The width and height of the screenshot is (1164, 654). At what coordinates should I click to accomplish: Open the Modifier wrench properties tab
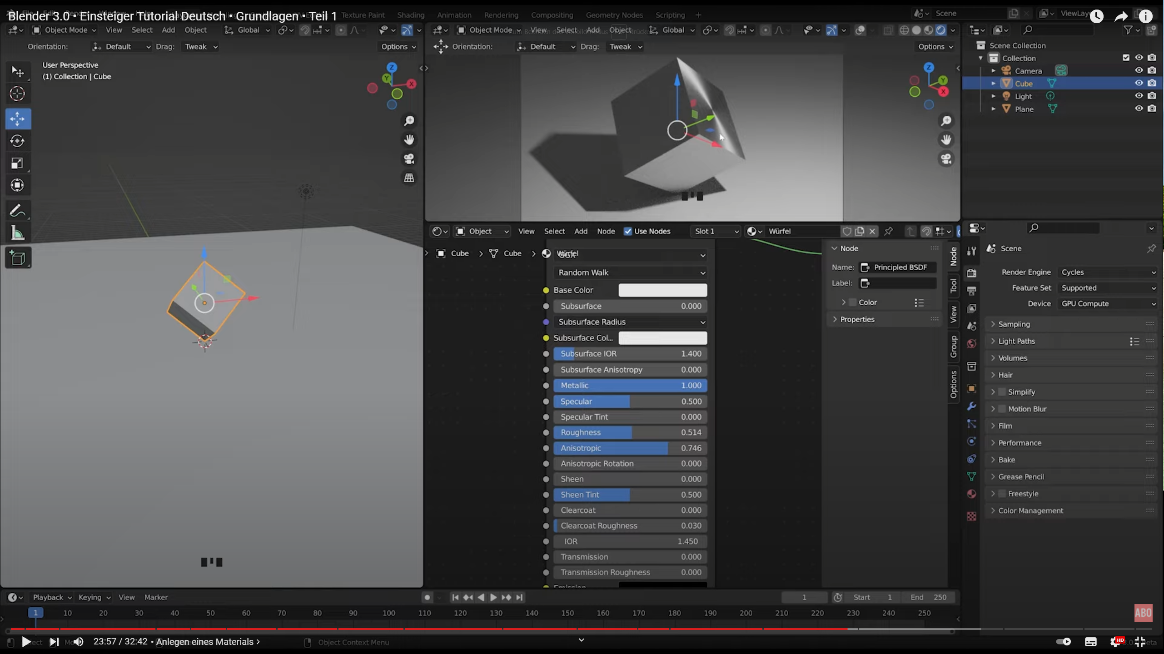pyautogui.click(x=971, y=406)
